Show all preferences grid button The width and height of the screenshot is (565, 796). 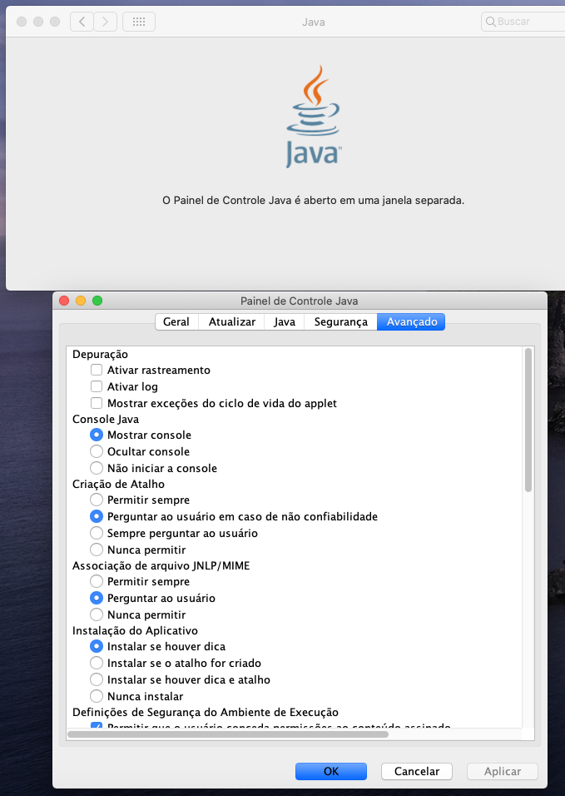click(138, 22)
